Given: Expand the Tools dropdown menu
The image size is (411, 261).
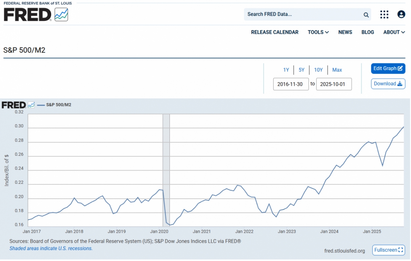Looking at the screenshot, I should pos(318,32).
